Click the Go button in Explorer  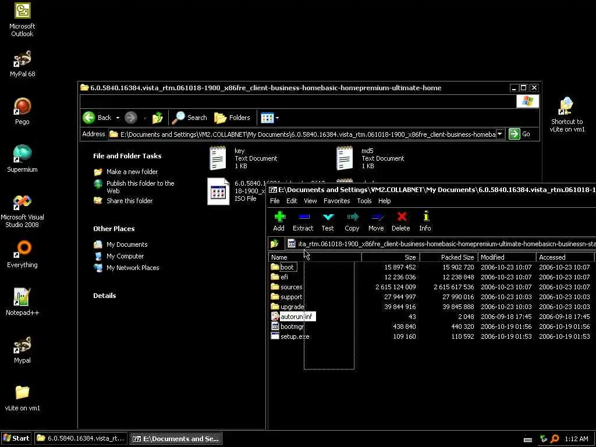520,134
